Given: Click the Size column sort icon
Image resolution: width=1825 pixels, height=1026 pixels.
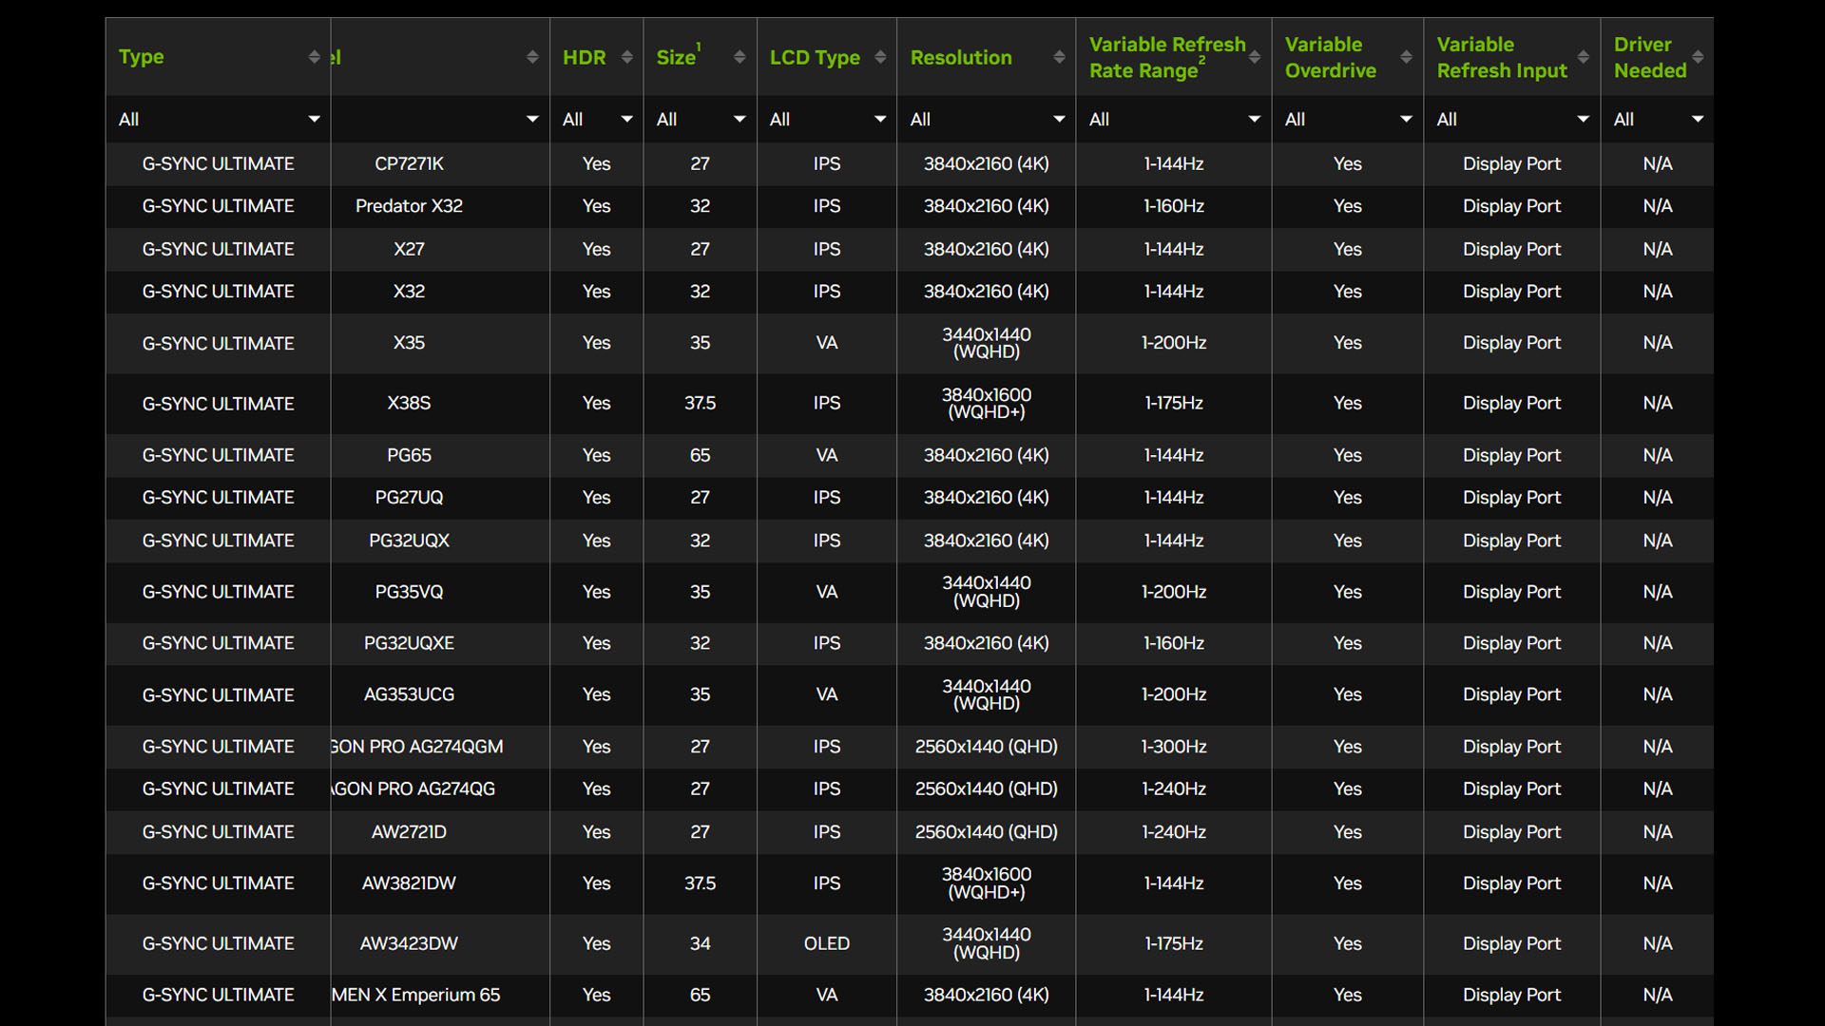Looking at the screenshot, I should pyautogui.click(x=739, y=55).
